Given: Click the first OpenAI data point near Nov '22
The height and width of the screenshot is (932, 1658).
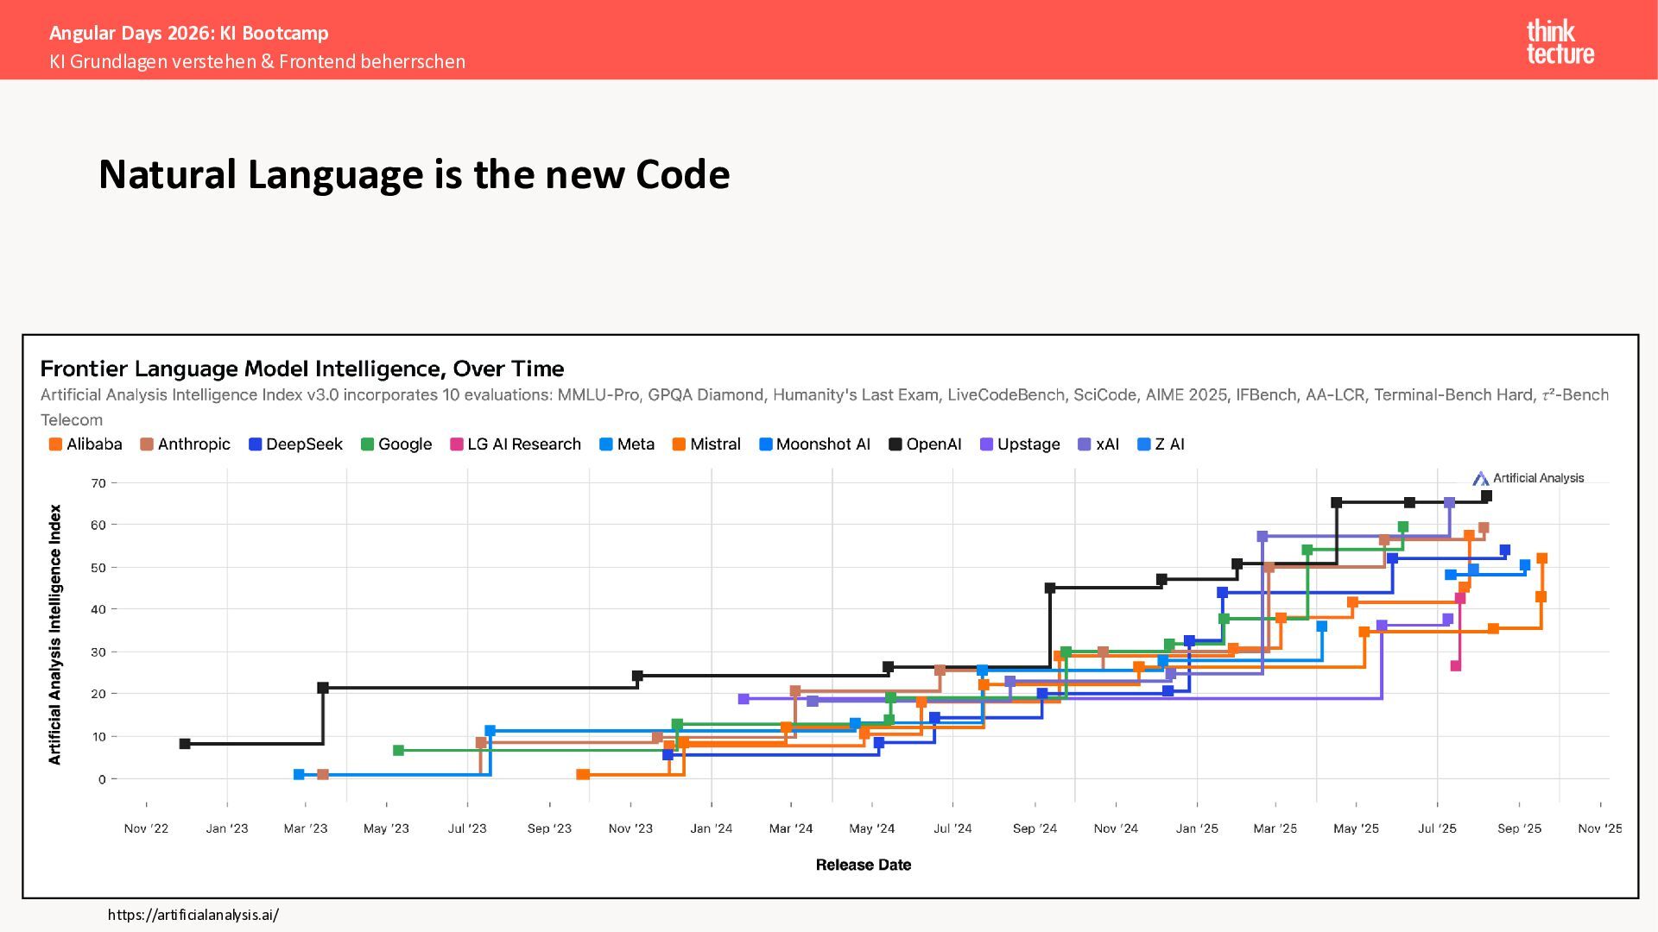Looking at the screenshot, I should coord(185,744).
